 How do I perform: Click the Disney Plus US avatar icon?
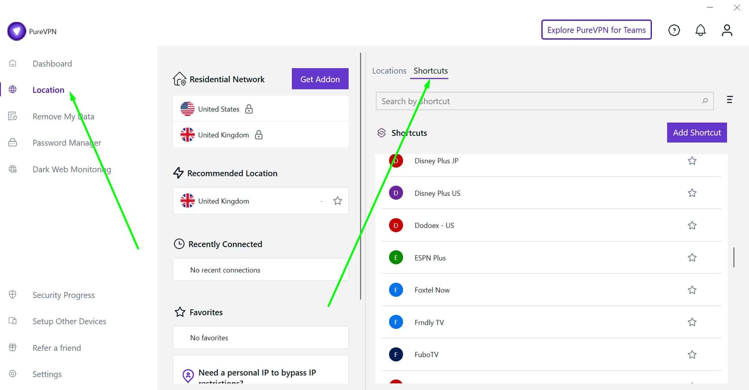point(396,193)
